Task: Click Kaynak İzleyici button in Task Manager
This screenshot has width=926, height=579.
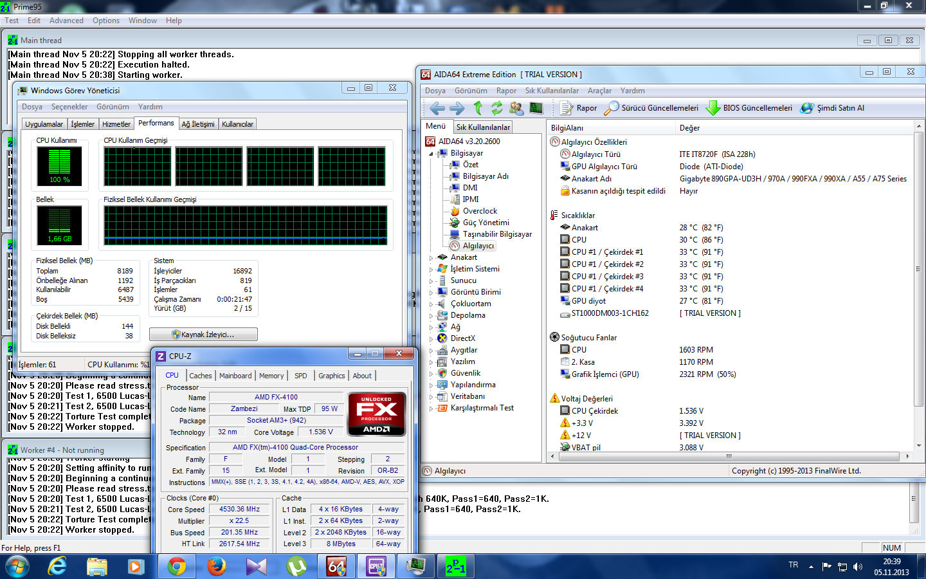Action: pyautogui.click(x=203, y=335)
